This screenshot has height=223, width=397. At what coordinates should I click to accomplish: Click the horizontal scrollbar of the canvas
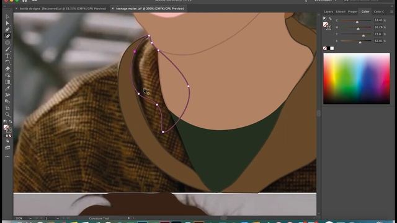point(223,218)
